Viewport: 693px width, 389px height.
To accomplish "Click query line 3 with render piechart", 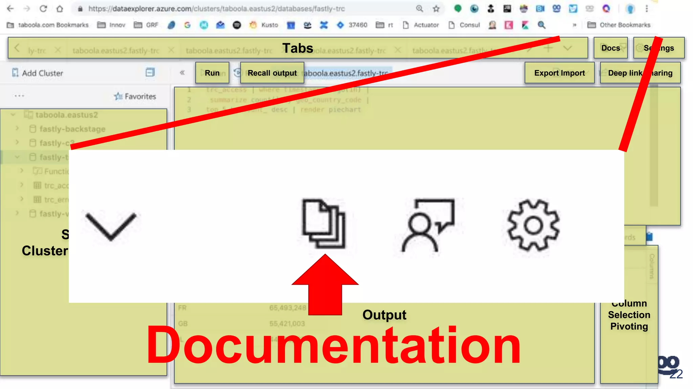I will 283,110.
